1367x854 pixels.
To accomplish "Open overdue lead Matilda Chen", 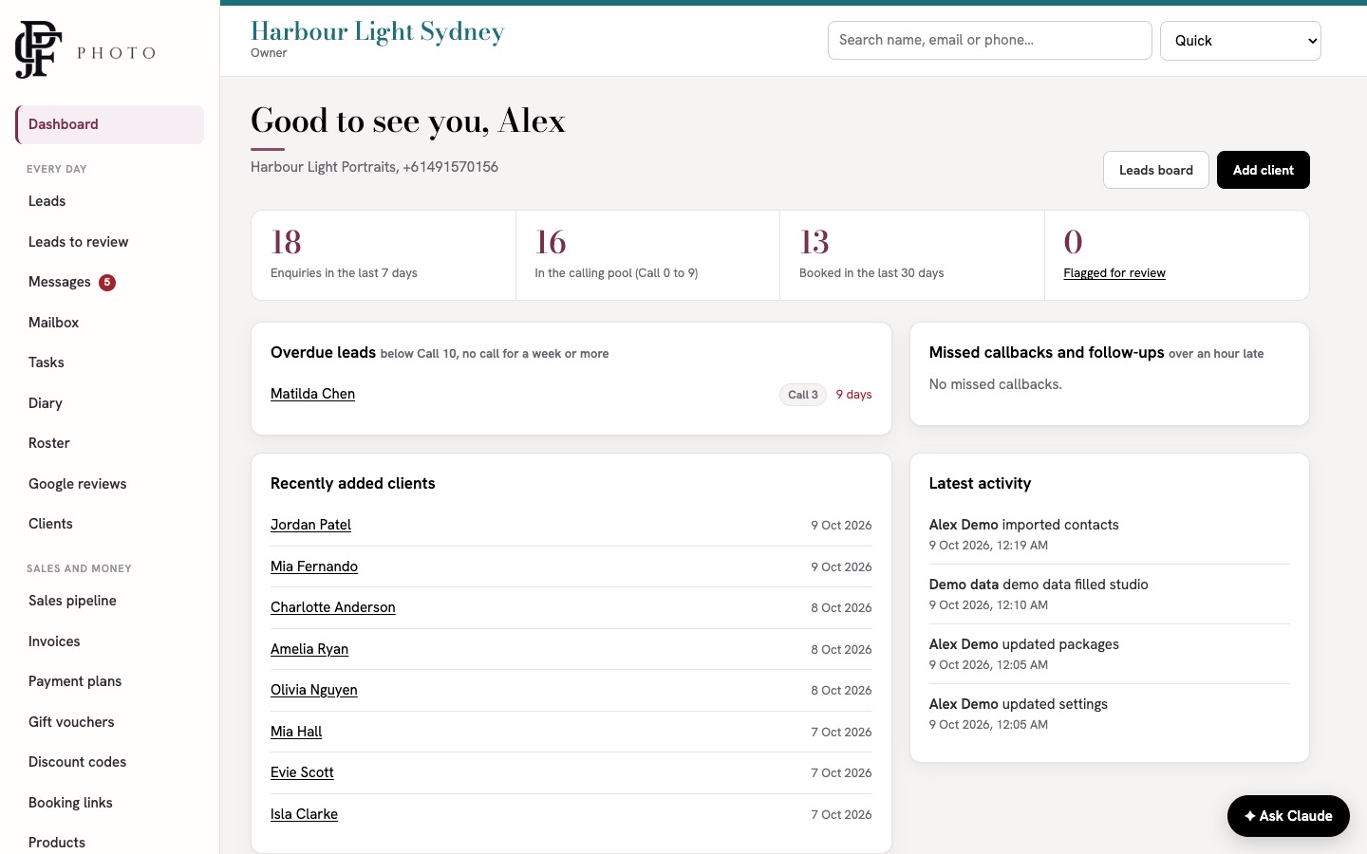I will (312, 394).
